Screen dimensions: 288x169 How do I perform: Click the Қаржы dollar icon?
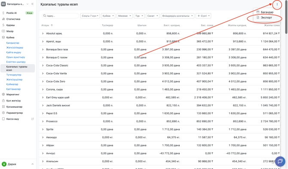coord(3,25)
